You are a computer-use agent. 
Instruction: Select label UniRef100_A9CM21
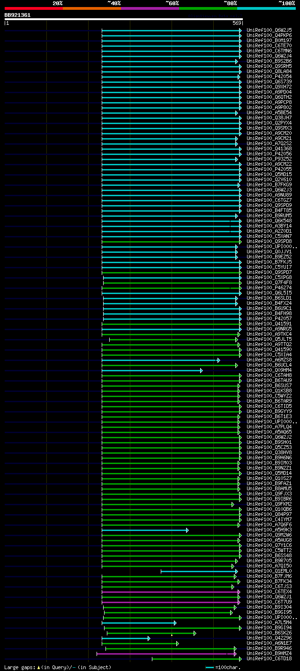pos(269,138)
